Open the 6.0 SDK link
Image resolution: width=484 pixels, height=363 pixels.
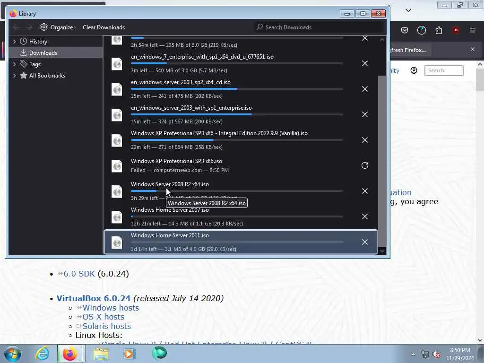click(x=79, y=274)
